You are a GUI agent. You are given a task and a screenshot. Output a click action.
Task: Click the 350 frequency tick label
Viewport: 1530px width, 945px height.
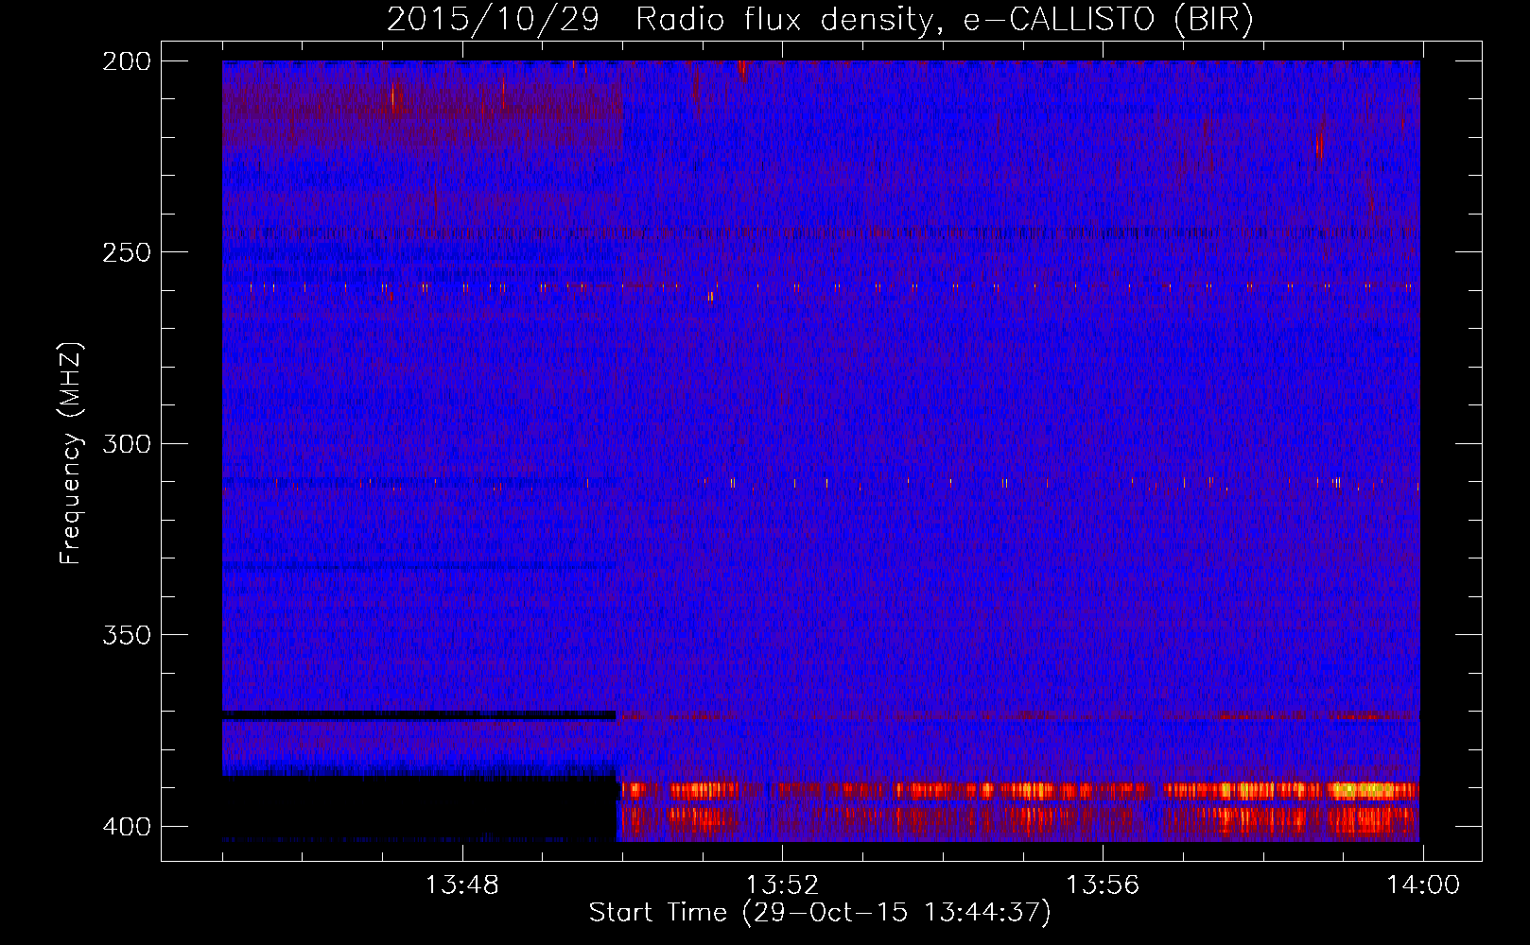[x=127, y=635]
